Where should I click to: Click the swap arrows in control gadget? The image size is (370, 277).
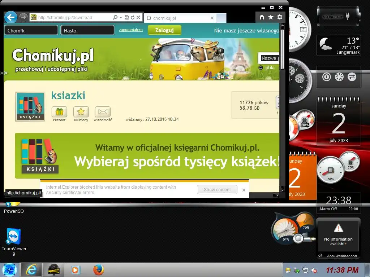[x=352, y=77]
